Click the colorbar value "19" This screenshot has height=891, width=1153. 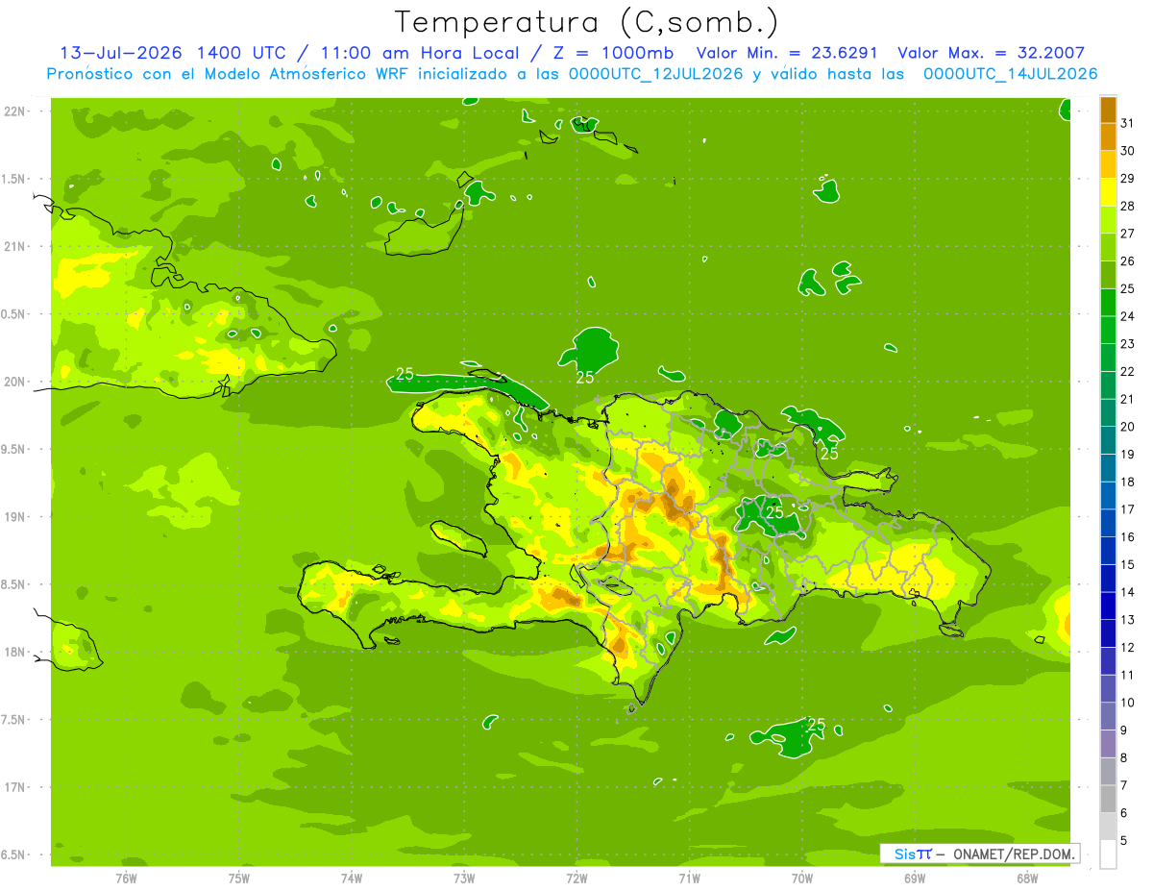pyautogui.click(x=1128, y=454)
